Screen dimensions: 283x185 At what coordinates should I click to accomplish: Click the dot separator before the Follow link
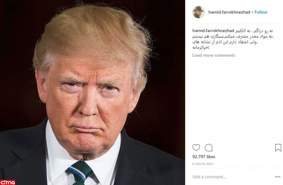[x=252, y=12]
